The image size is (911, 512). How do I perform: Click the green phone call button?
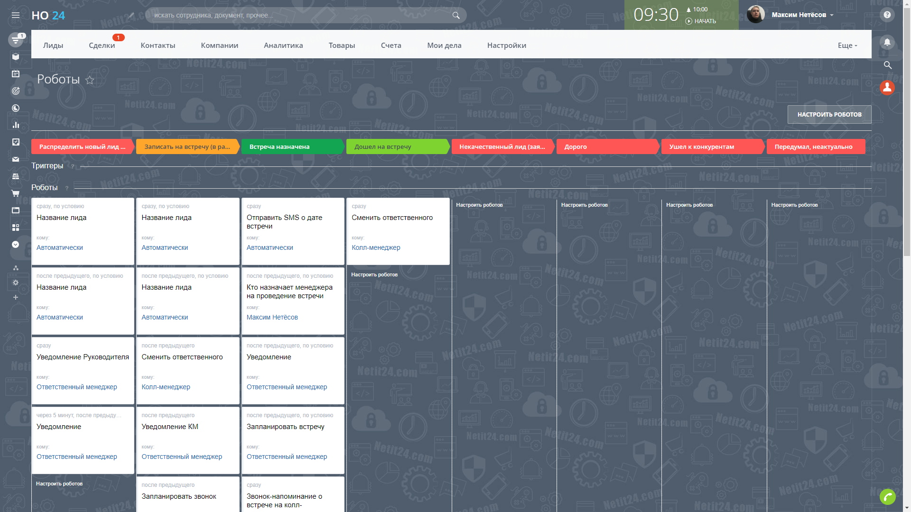887,497
